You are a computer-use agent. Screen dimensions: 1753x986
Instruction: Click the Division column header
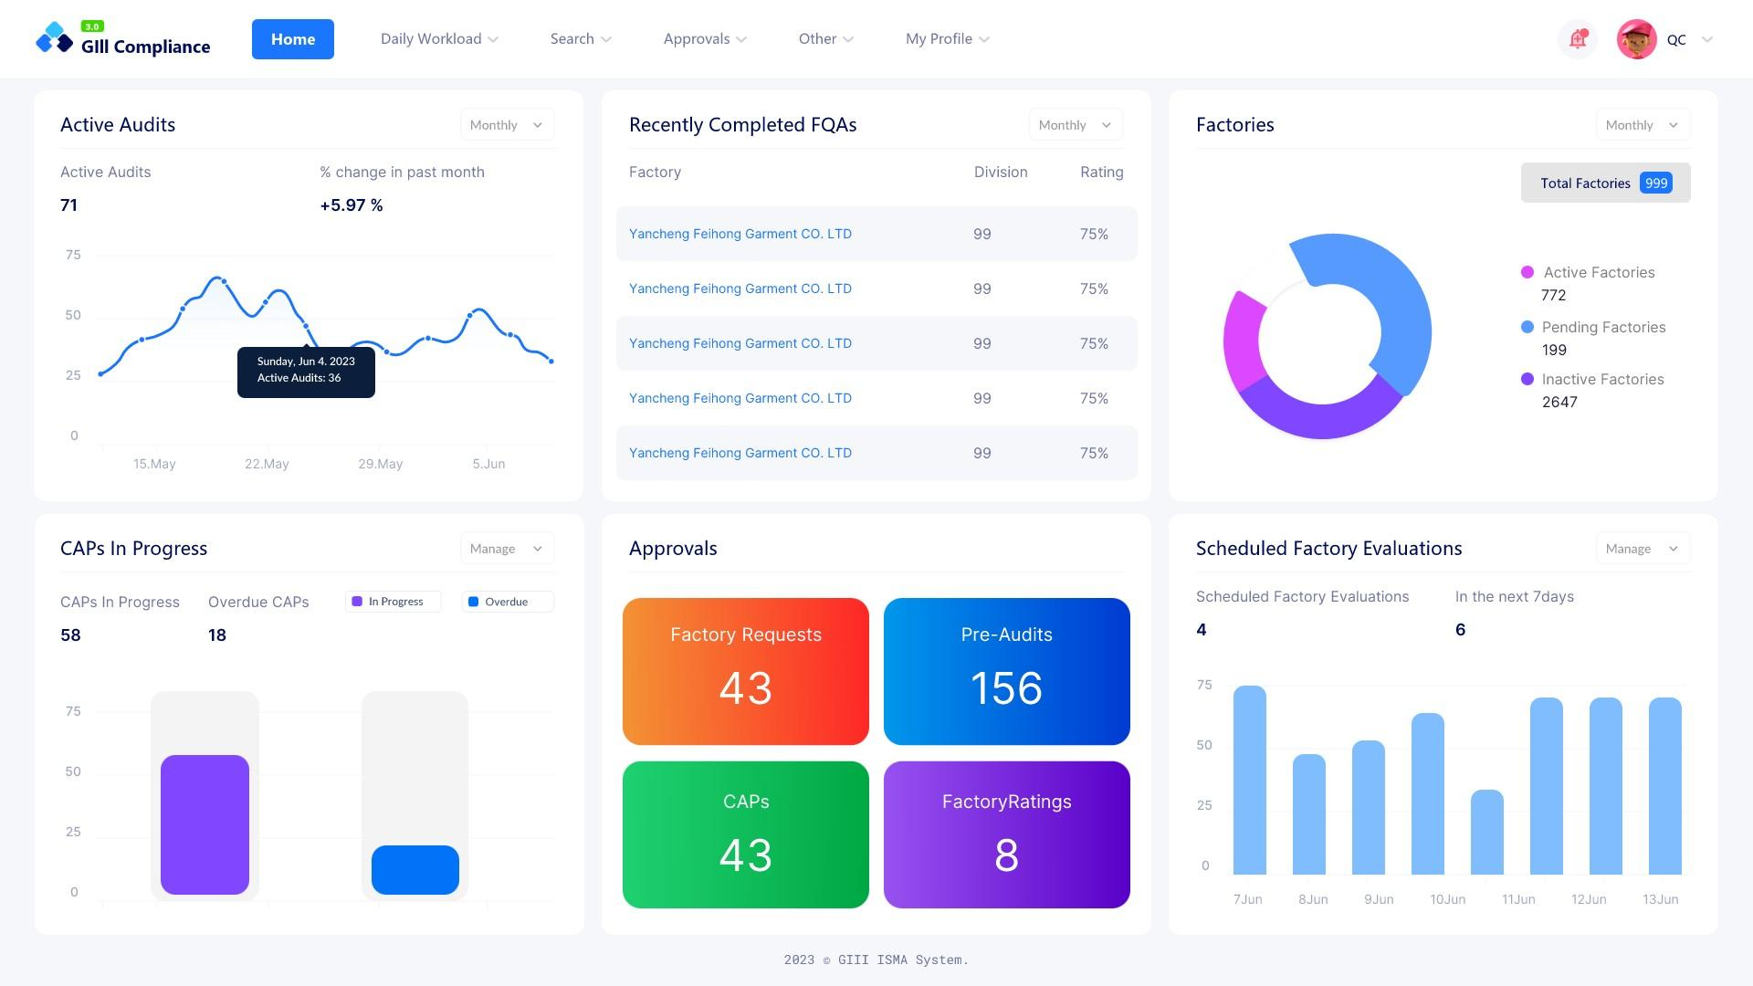(1001, 173)
